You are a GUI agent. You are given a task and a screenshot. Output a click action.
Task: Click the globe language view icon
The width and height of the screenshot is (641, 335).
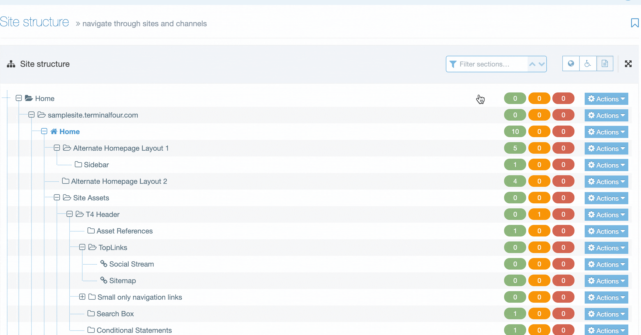coord(571,64)
